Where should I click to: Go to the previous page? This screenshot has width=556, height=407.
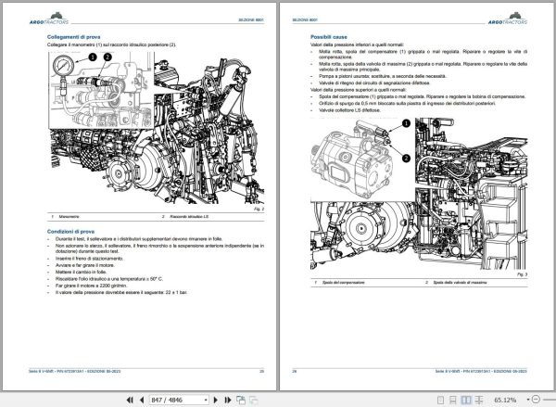142,400
